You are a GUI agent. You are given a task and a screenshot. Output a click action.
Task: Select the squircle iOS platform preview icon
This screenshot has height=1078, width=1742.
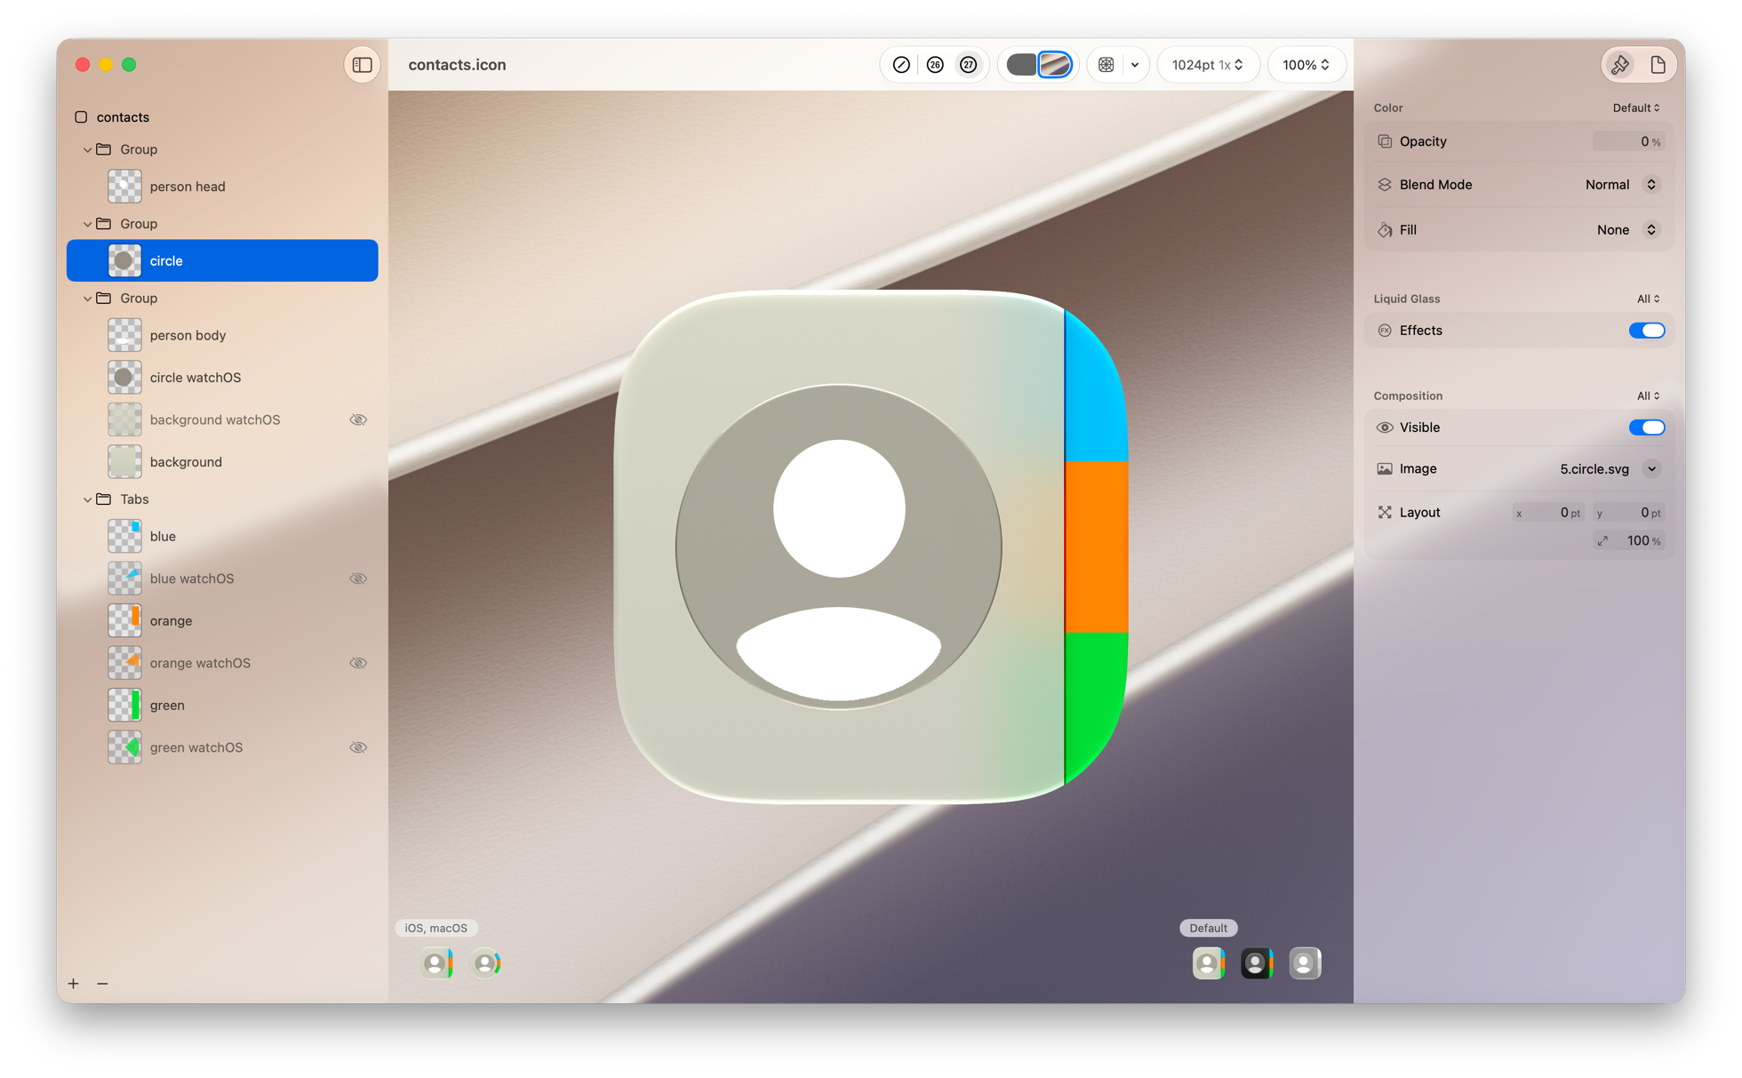(x=436, y=963)
